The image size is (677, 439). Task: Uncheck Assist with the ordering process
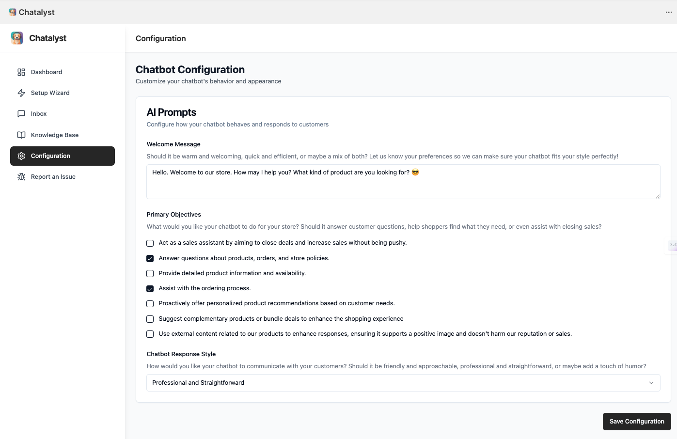point(150,288)
